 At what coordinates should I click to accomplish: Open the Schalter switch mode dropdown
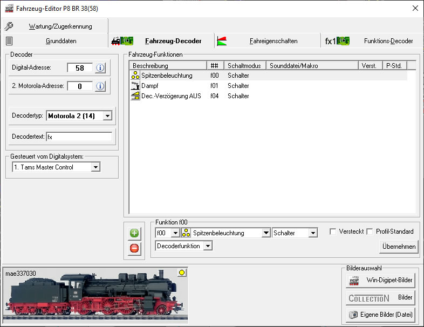(313, 233)
